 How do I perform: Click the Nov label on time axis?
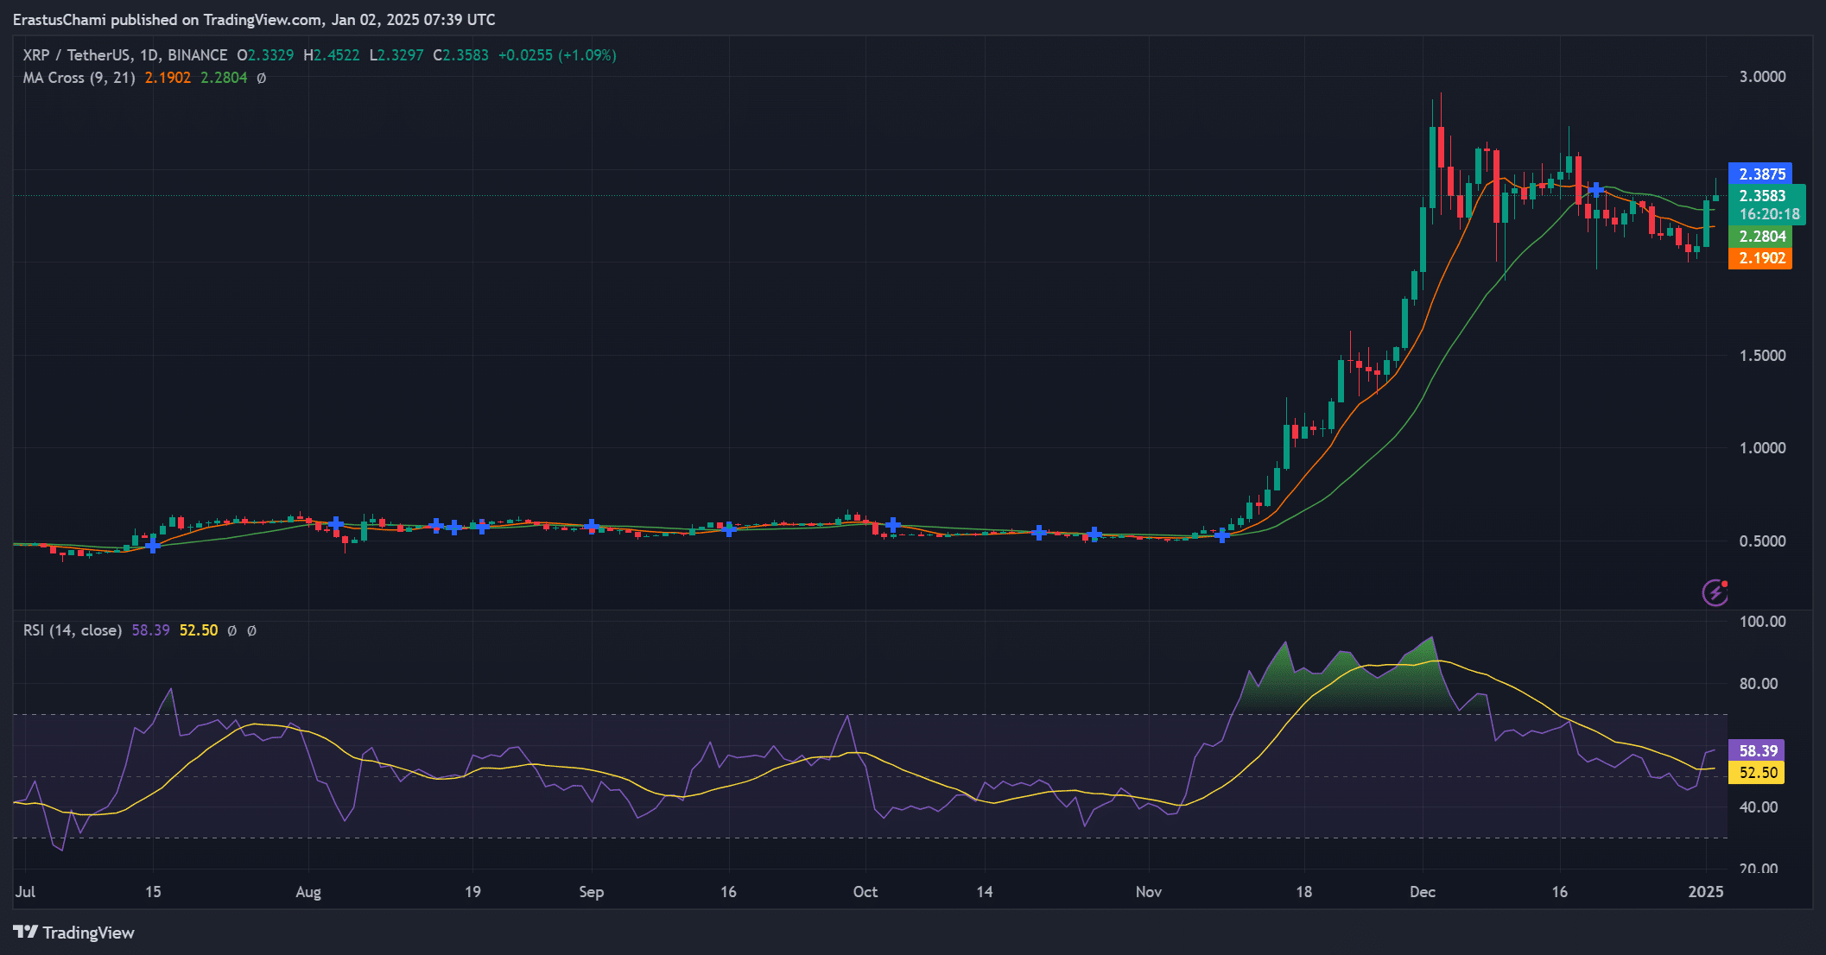tap(1149, 892)
